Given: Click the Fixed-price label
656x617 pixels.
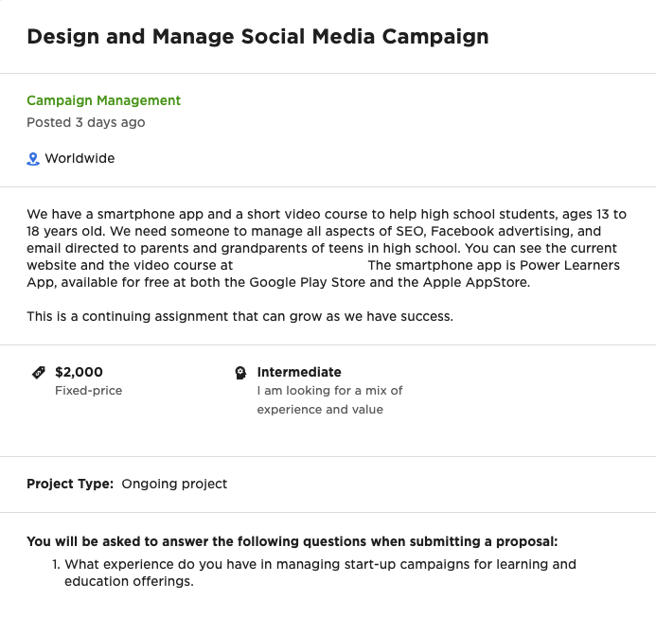Looking at the screenshot, I should point(89,391).
